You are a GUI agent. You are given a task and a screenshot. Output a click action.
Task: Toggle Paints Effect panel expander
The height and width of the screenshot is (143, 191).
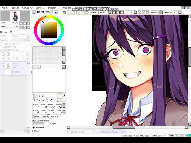coord(1,32)
